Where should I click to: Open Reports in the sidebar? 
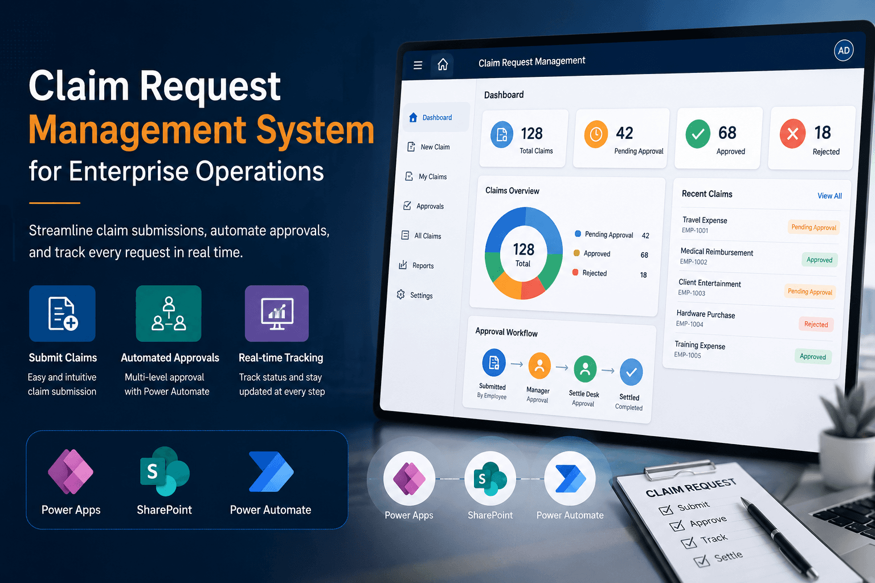click(416, 265)
